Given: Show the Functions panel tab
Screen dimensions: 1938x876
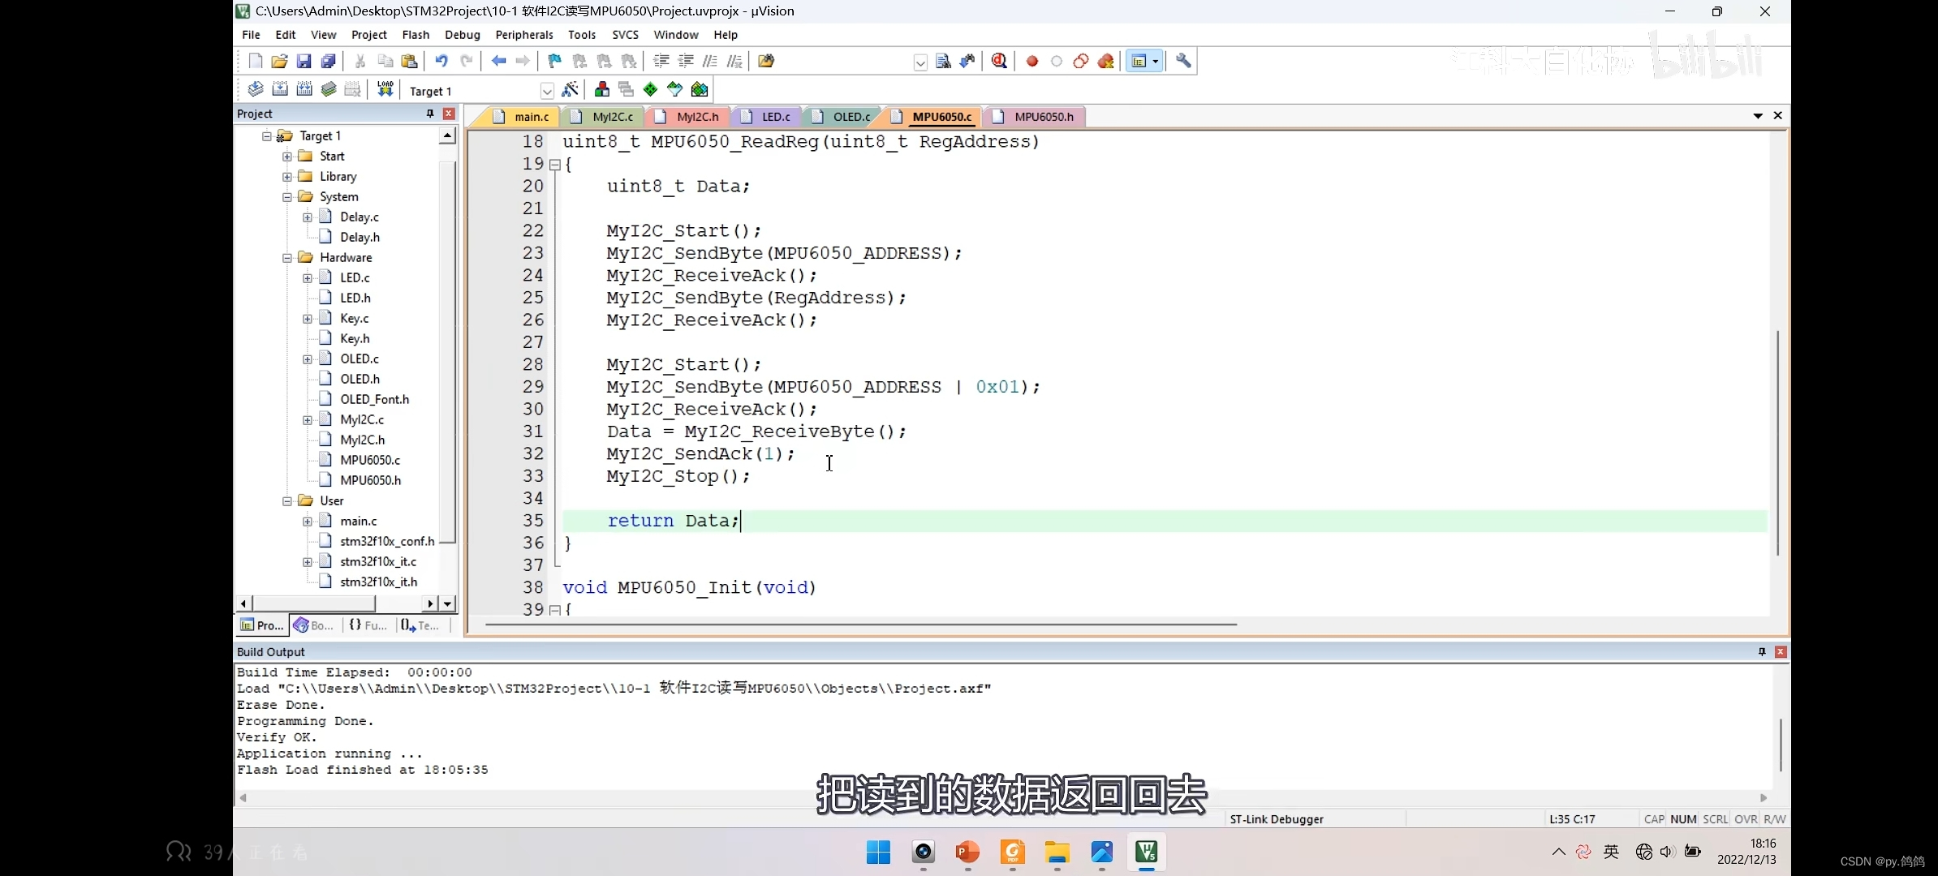Looking at the screenshot, I should pos(368,625).
